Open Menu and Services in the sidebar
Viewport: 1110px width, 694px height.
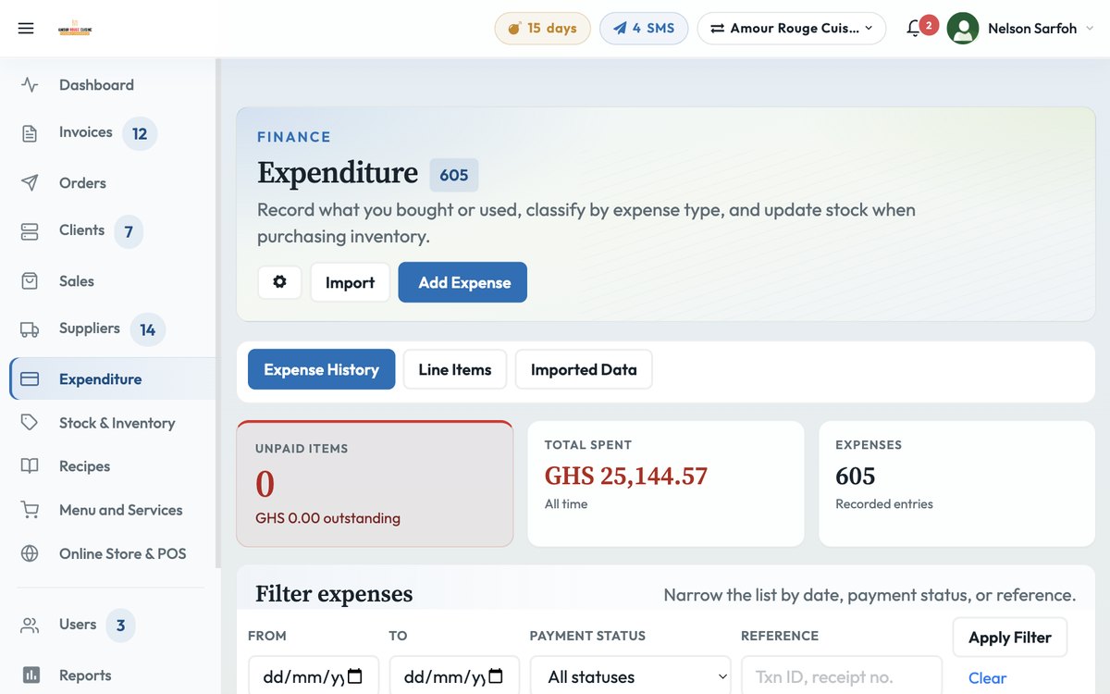pyautogui.click(x=121, y=510)
